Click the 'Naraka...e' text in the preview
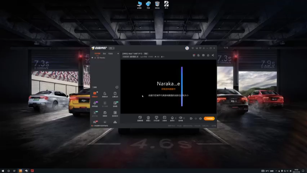The width and height of the screenshot is (307, 173). (x=168, y=84)
